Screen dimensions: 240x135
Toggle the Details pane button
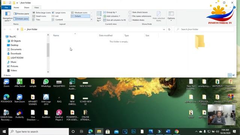pyautogui.click(x=21, y=19)
